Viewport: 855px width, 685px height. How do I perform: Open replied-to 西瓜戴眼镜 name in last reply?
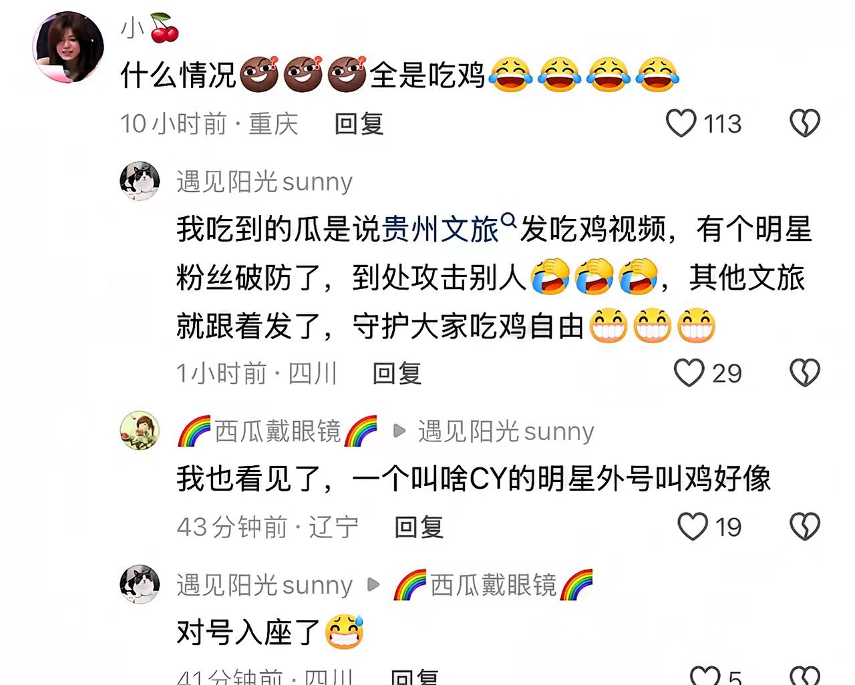tap(493, 586)
